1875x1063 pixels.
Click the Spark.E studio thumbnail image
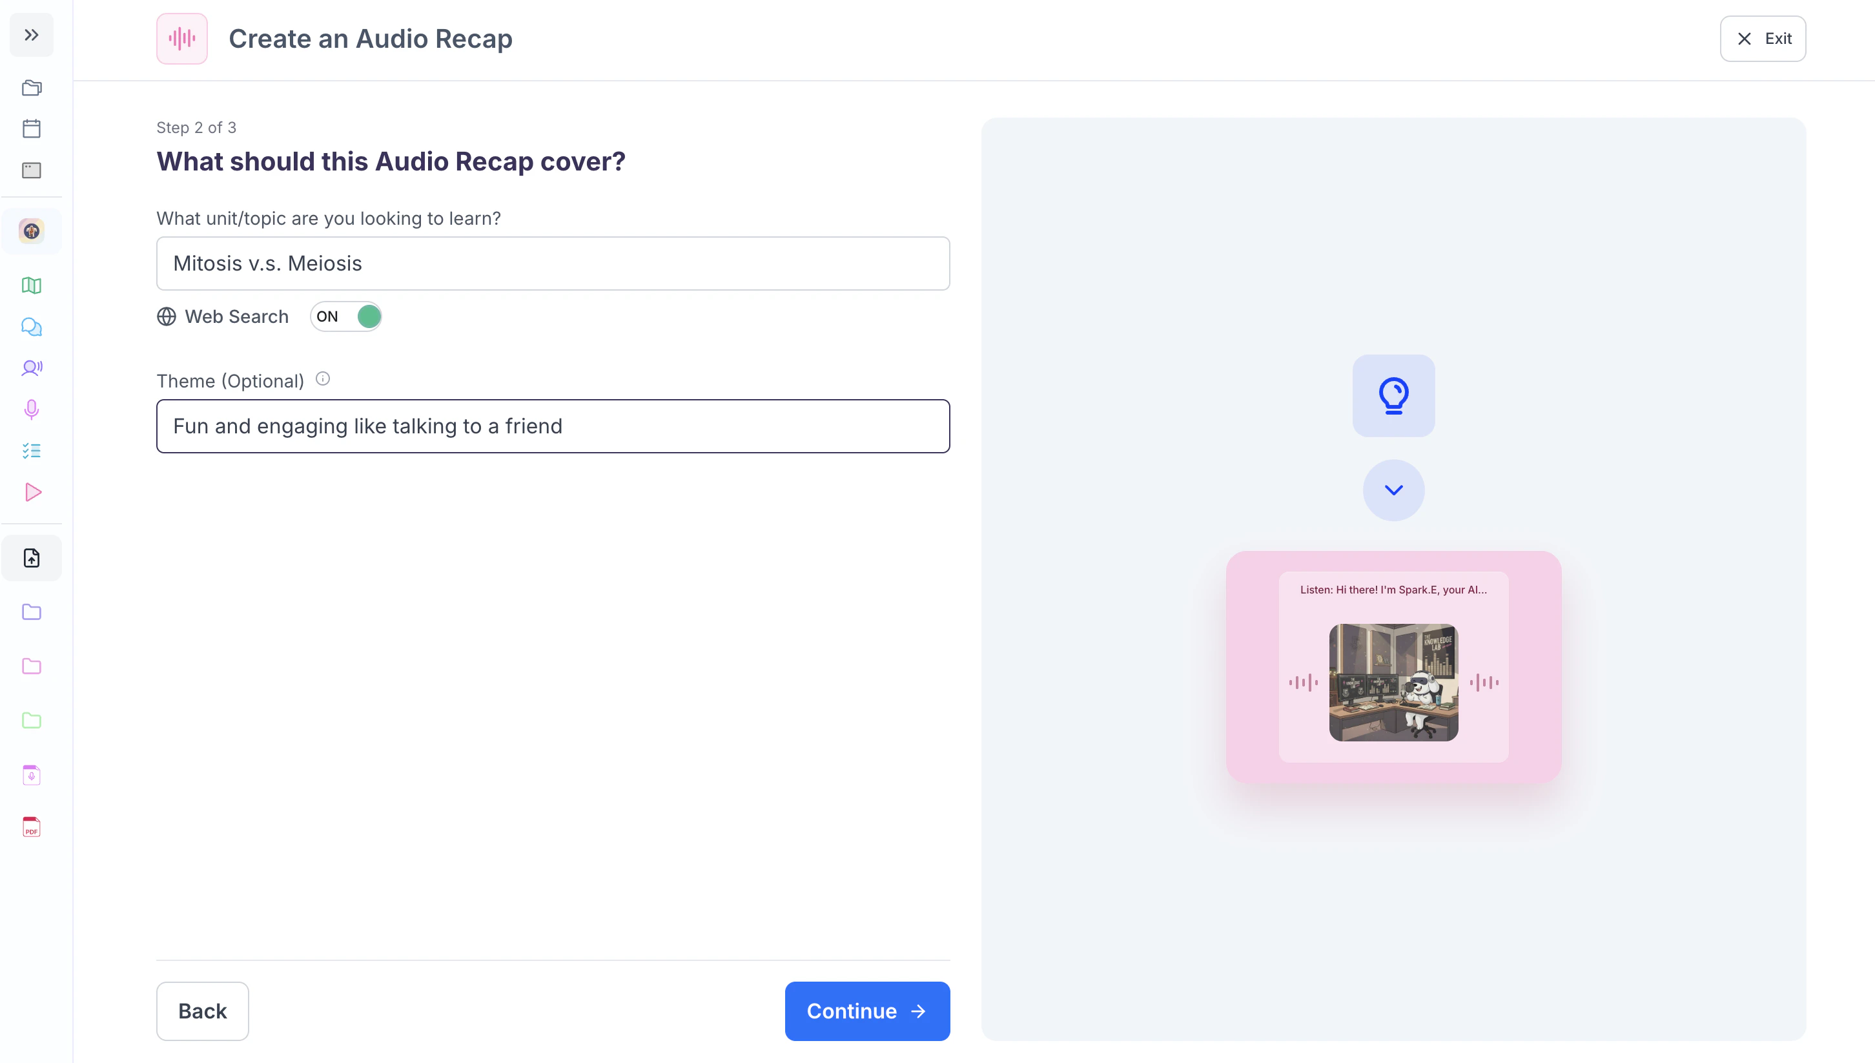tap(1393, 682)
